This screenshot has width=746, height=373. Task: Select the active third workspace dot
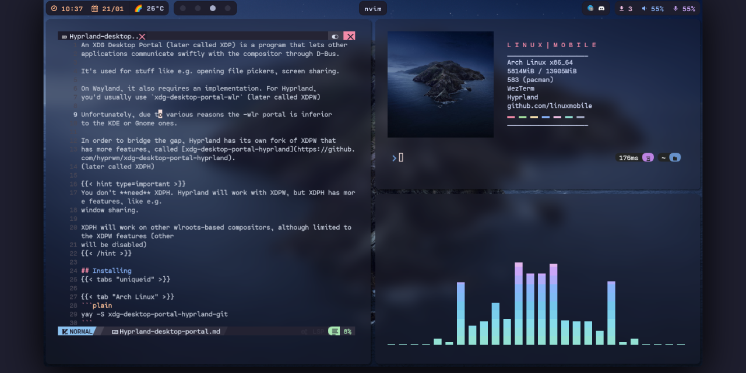213,9
